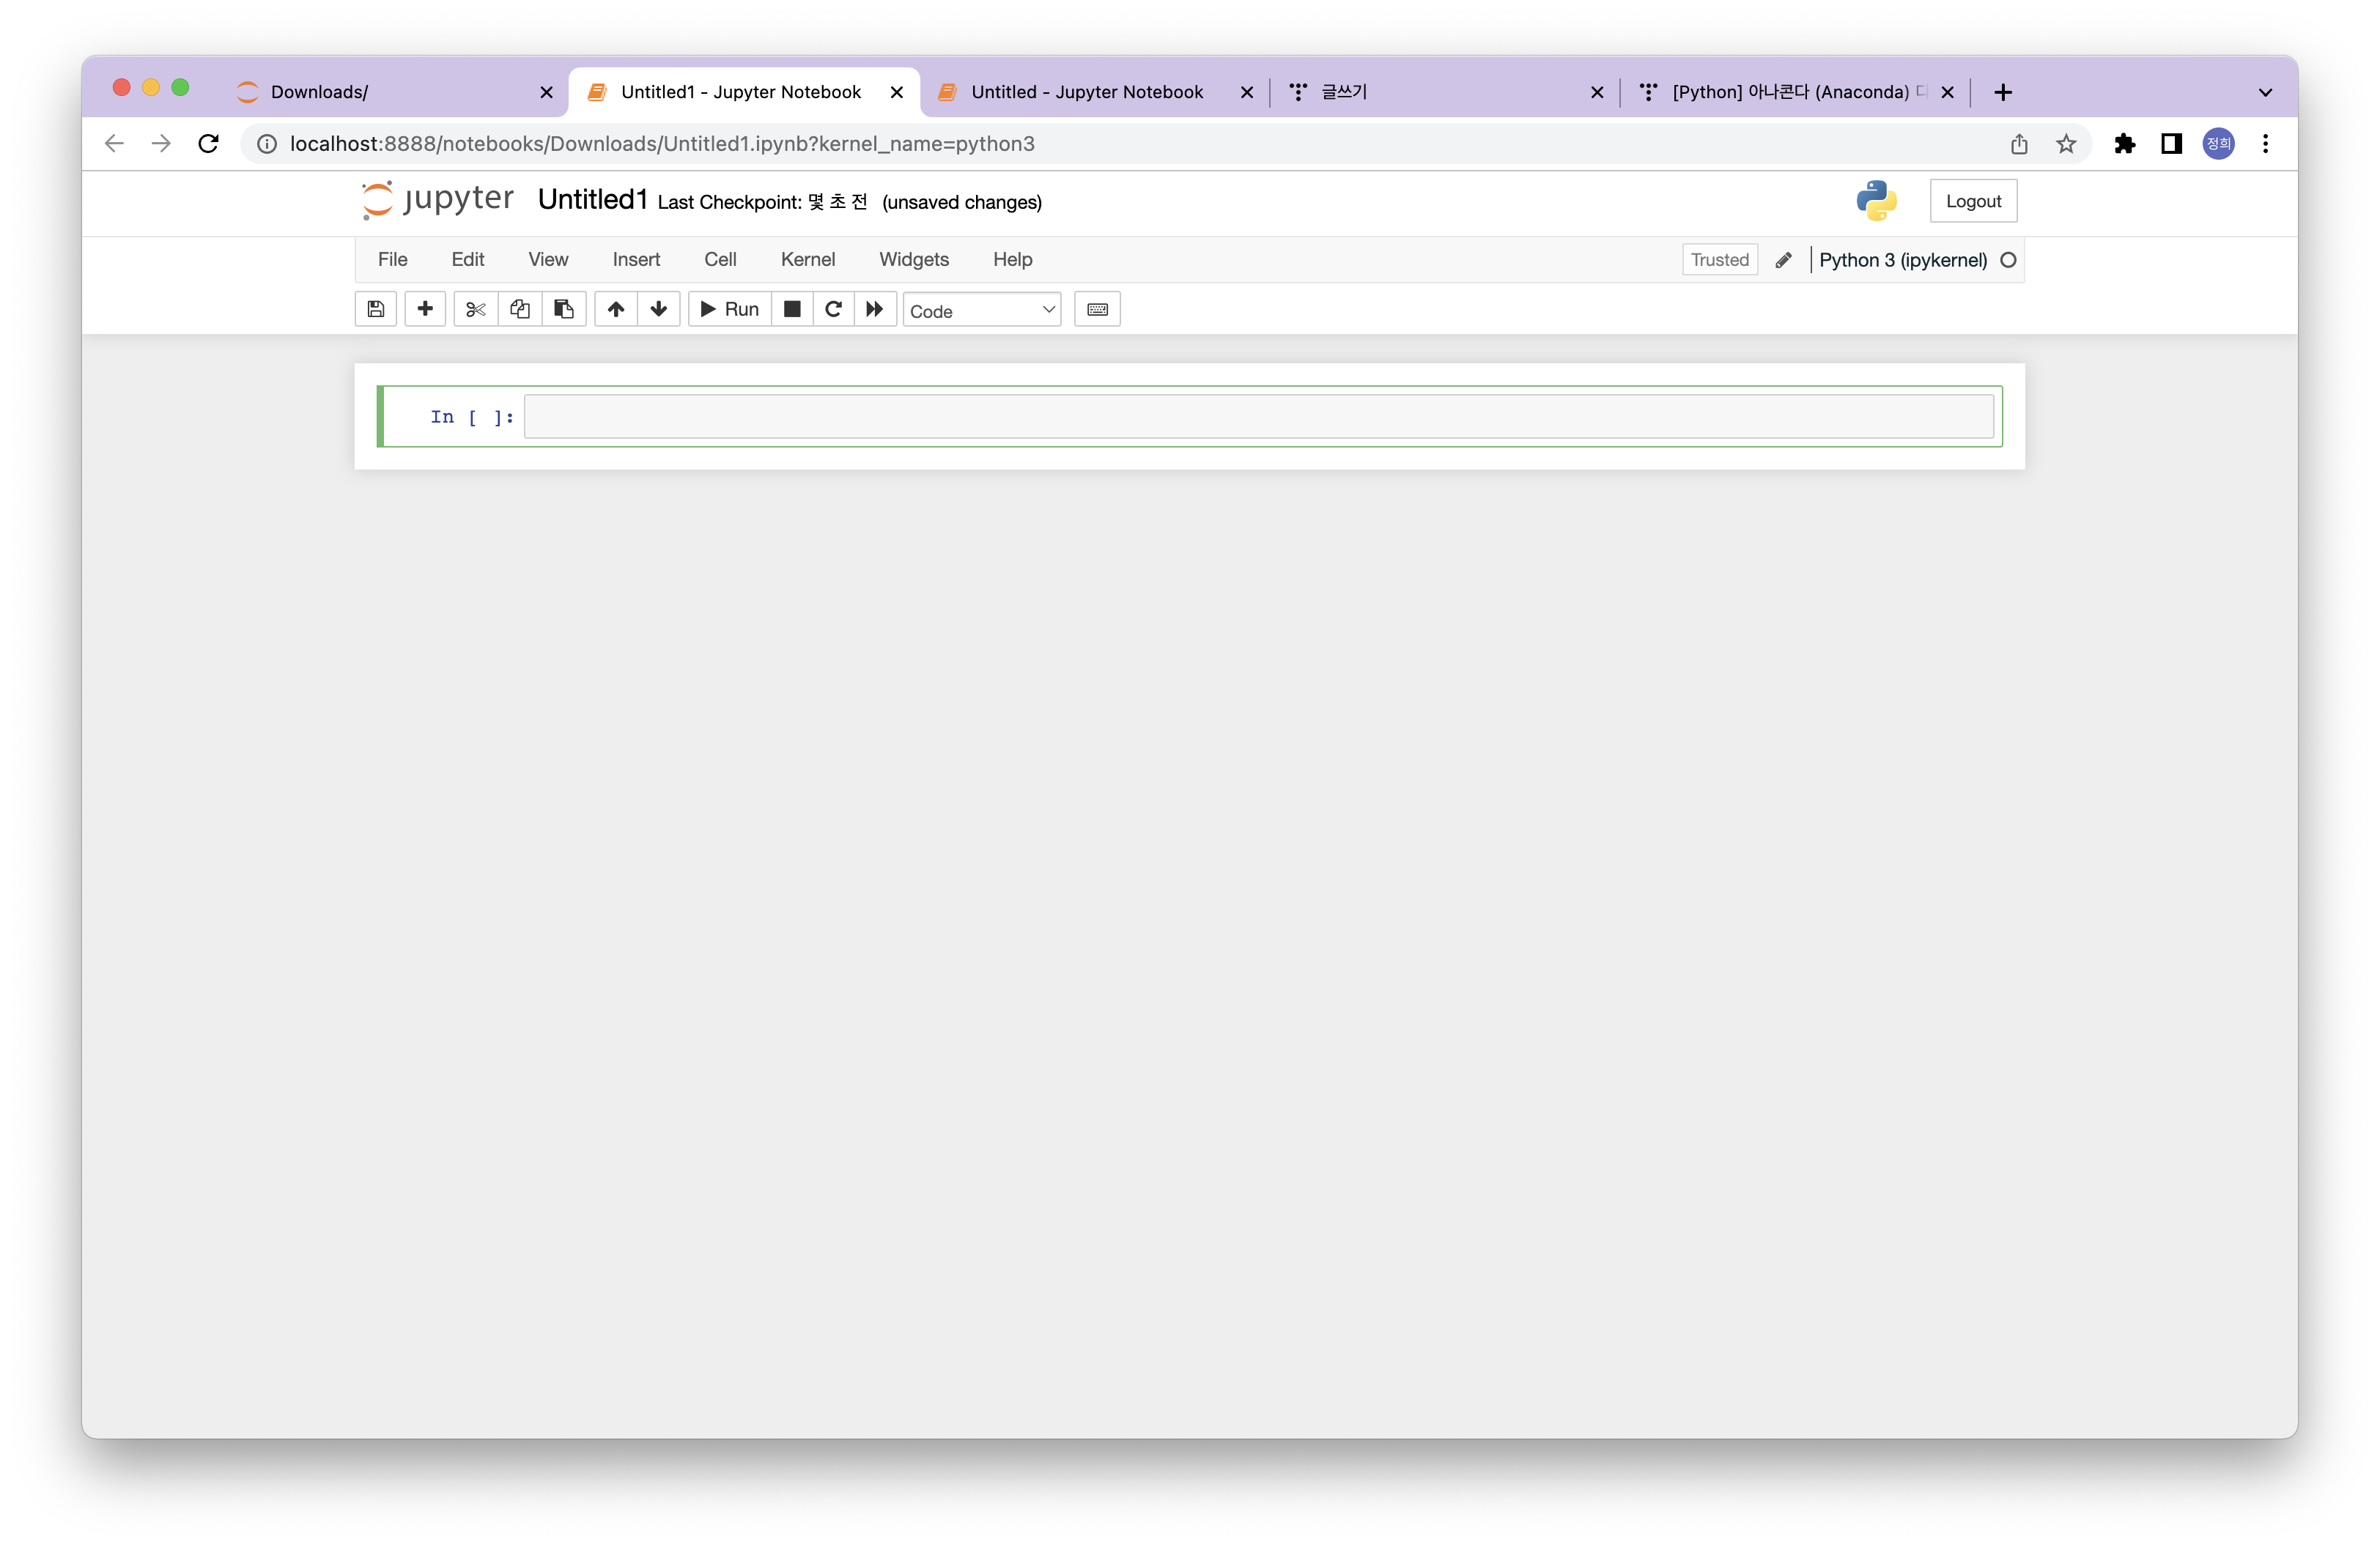This screenshot has height=1547, width=2380.
Task: Cut selected cells with scissors icon
Action: click(475, 309)
